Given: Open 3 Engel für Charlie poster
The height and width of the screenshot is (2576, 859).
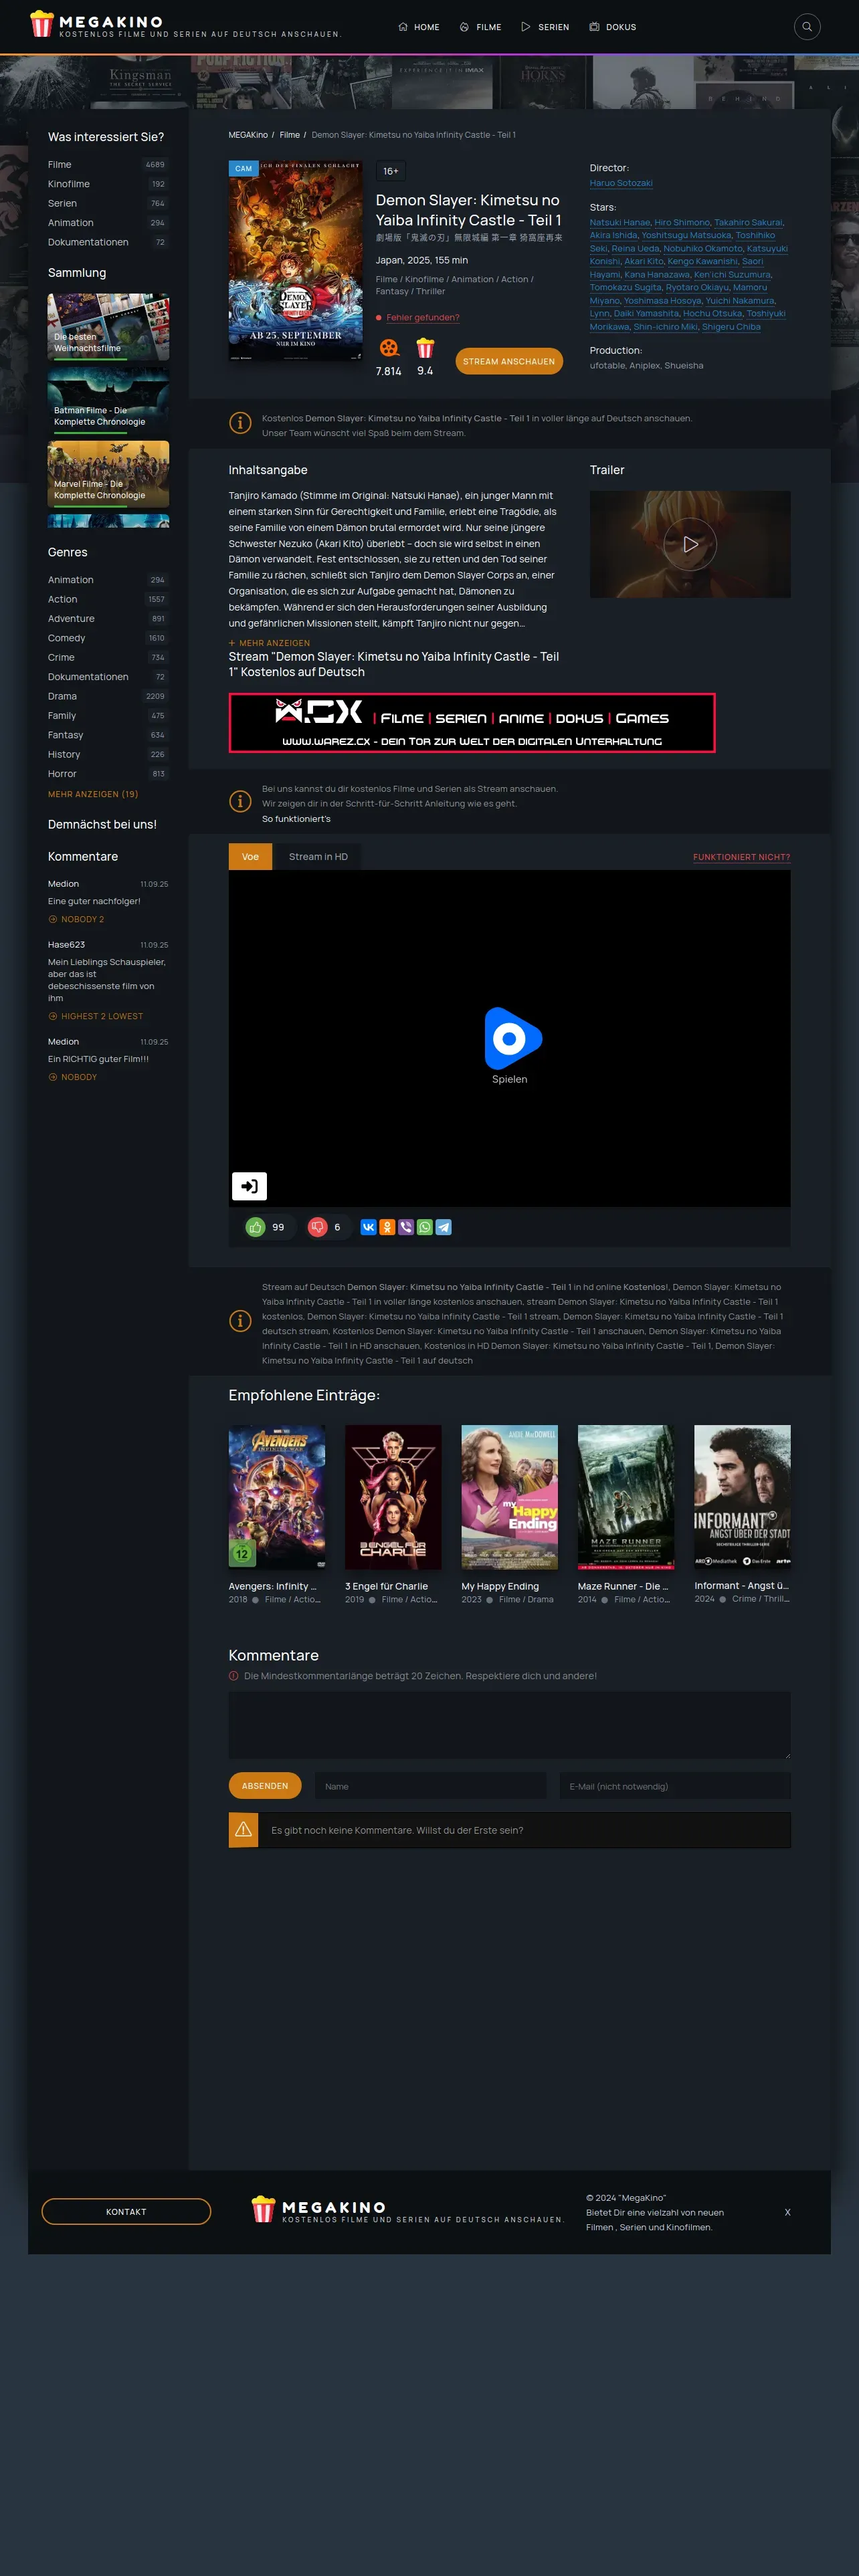Looking at the screenshot, I should (393, 1497).
